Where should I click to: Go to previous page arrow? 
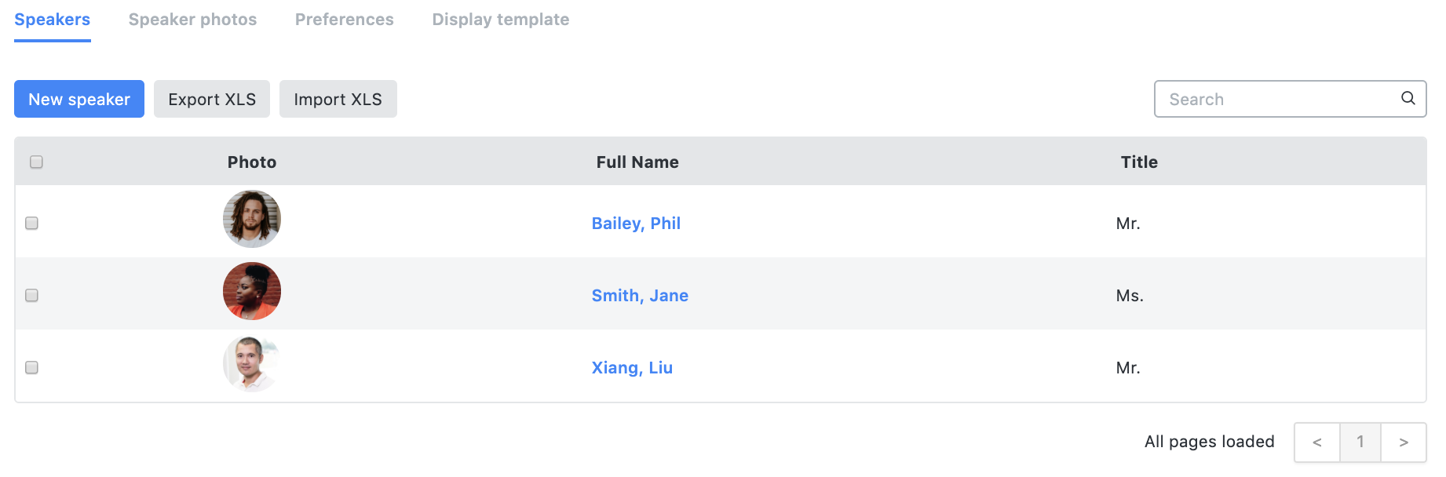coord(1317,442)
